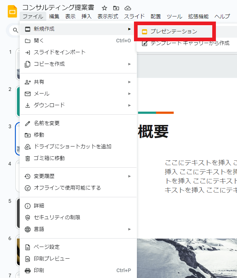Click the ページ設定 page icon
The height and width of the screenshot is (278, 237).
click(x=28, y=247)
